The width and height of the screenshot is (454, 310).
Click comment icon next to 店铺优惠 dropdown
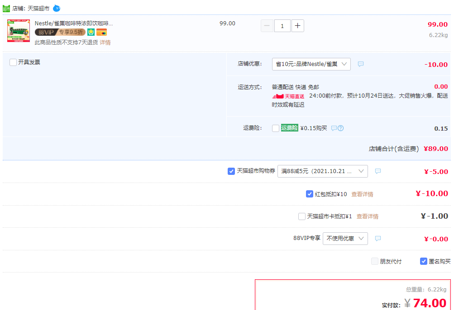pos(360,64)
